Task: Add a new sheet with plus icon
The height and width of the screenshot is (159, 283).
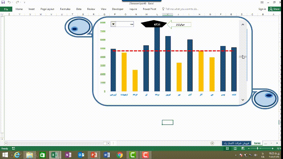Action: [212, 143]
